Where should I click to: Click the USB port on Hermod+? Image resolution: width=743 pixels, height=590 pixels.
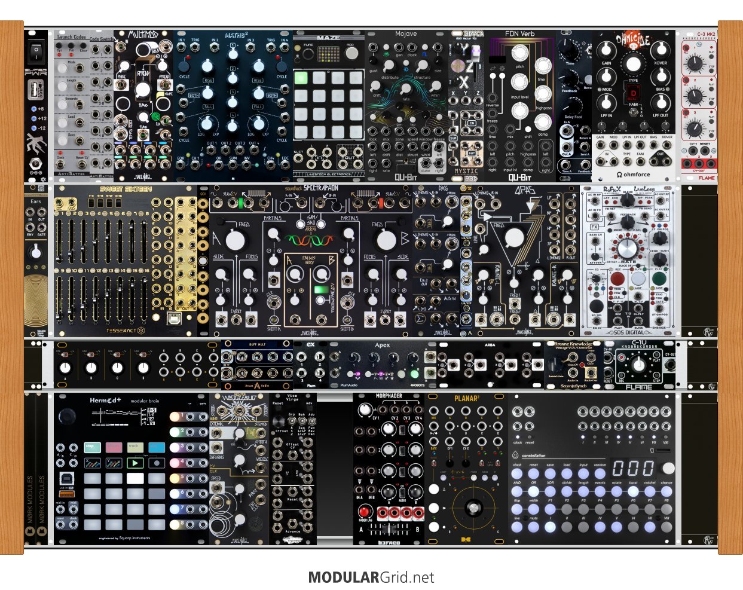66,478
